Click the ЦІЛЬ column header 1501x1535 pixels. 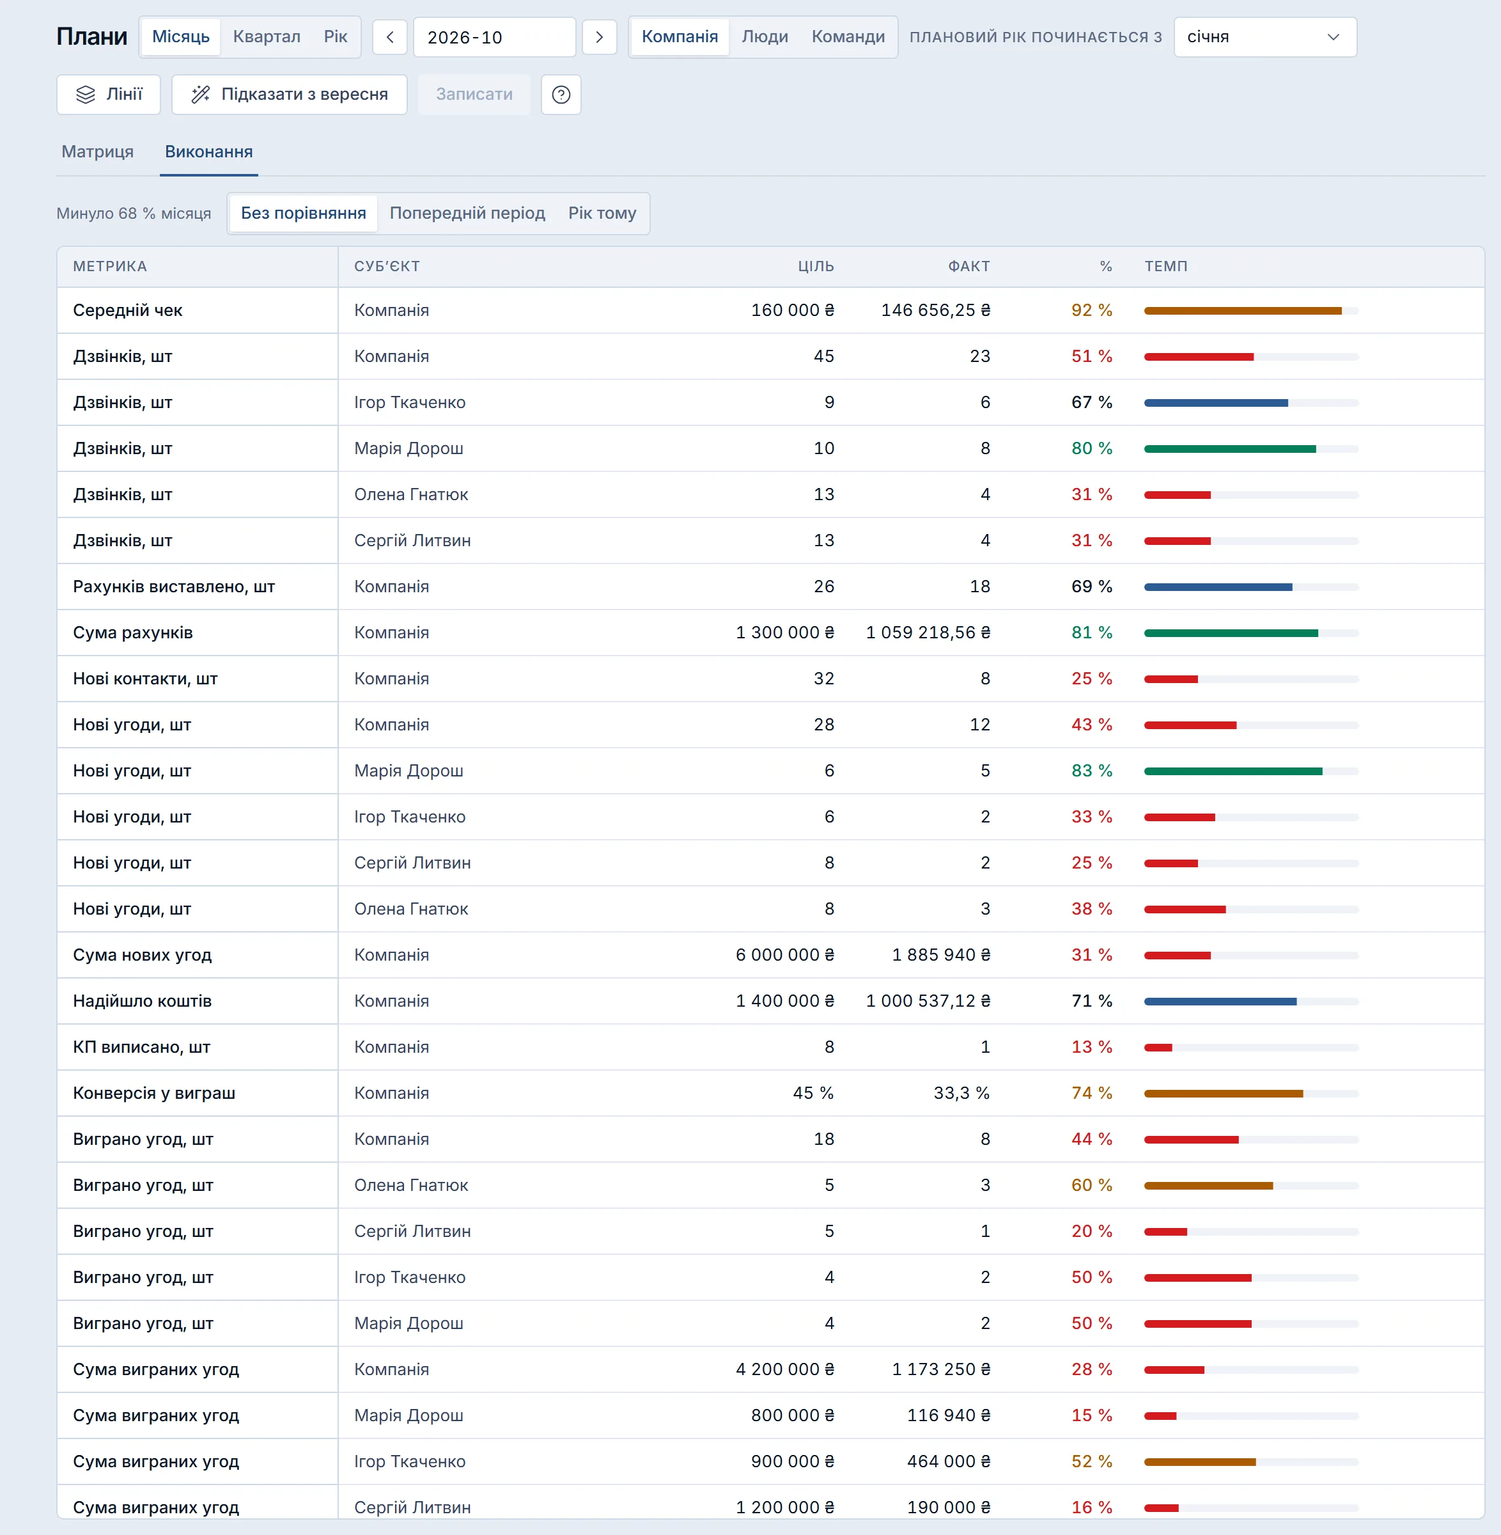[816, 267]
